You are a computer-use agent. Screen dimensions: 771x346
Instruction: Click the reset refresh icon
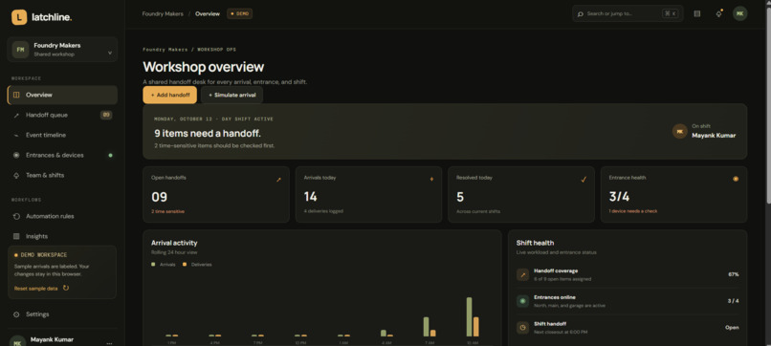pos(66,288)
